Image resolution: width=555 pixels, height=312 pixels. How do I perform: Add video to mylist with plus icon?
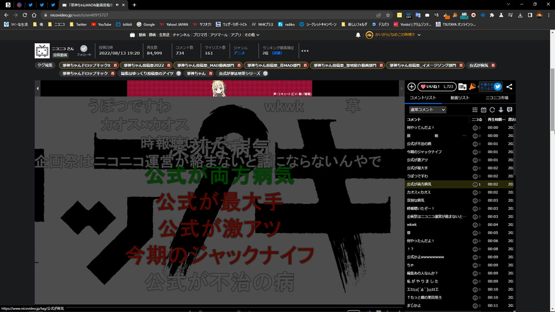pos(412,87)
